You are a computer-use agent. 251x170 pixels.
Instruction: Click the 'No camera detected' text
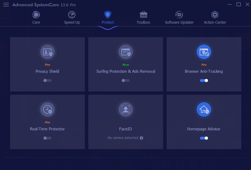[123, 138]
